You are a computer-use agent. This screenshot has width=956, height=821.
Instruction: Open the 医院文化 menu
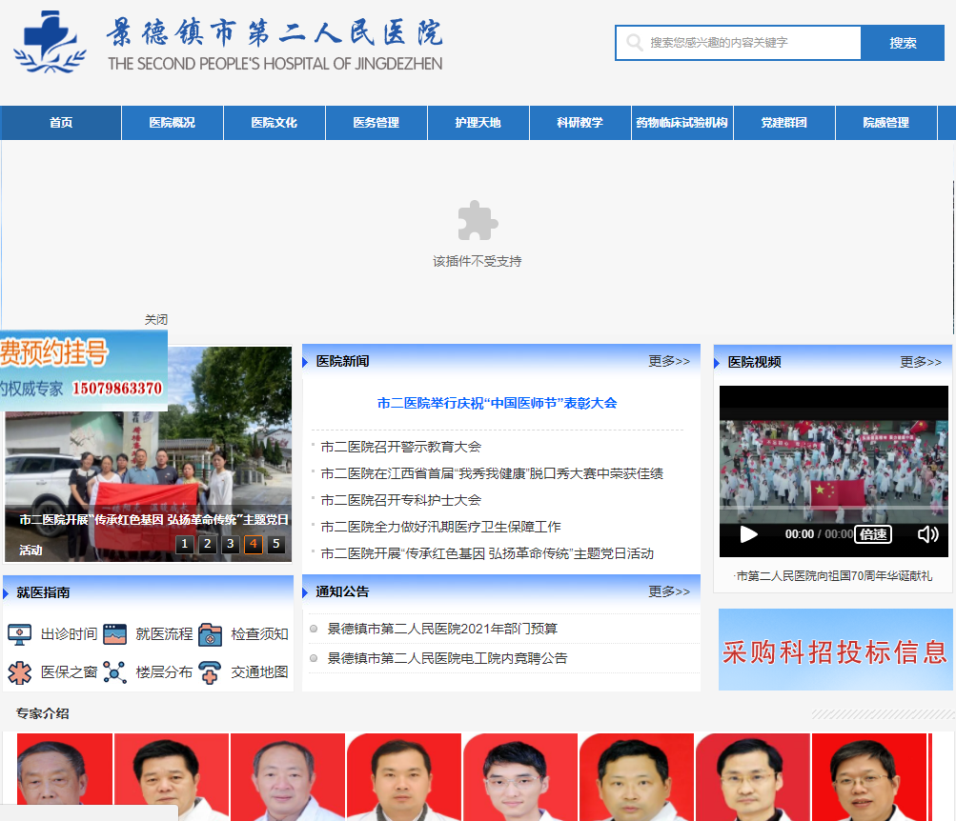(275, 123)
